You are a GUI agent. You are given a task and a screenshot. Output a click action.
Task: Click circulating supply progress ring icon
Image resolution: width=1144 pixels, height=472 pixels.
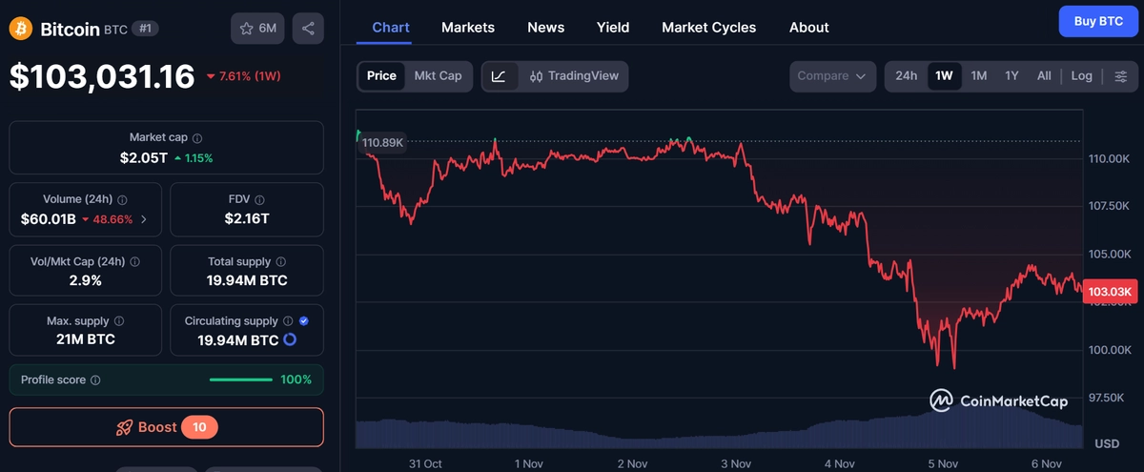[x=290, y=339]
